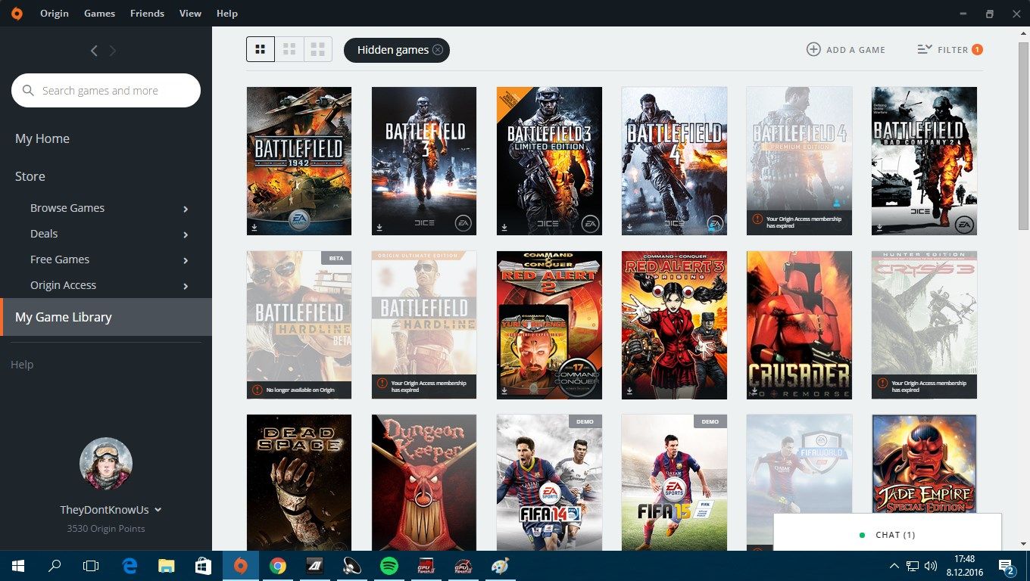Screen dimensions: 1030x581
Task: Click the Origin logo in the title bar
Action: coord(17,14)
